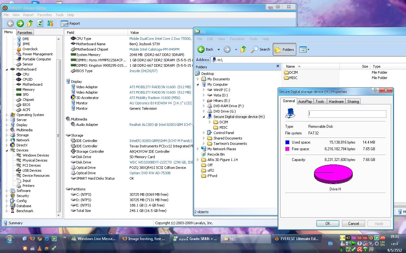This screenshot has width=406, height=253.
Task: Click the EVEREST green forward arrow
Action: coord(20,23)
